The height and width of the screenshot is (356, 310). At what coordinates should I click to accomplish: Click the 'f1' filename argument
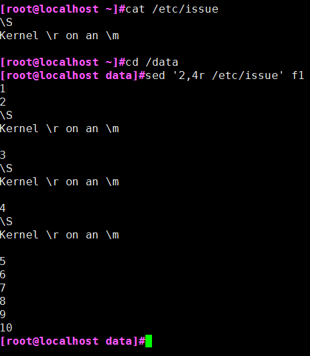tap(298, 75)
